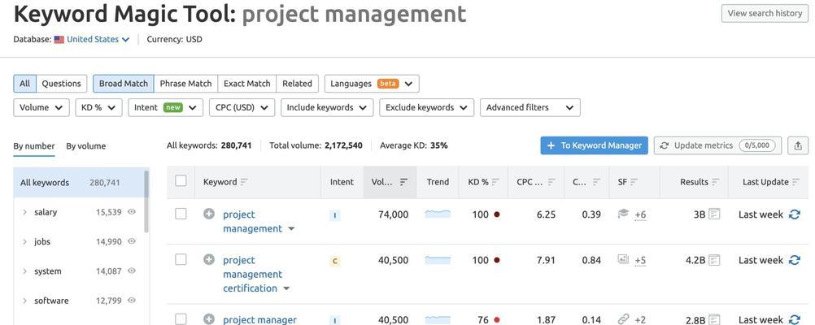Toggle eye icon for software group
The height and width of the screenshot is (325, 815).
click(132, 301)
